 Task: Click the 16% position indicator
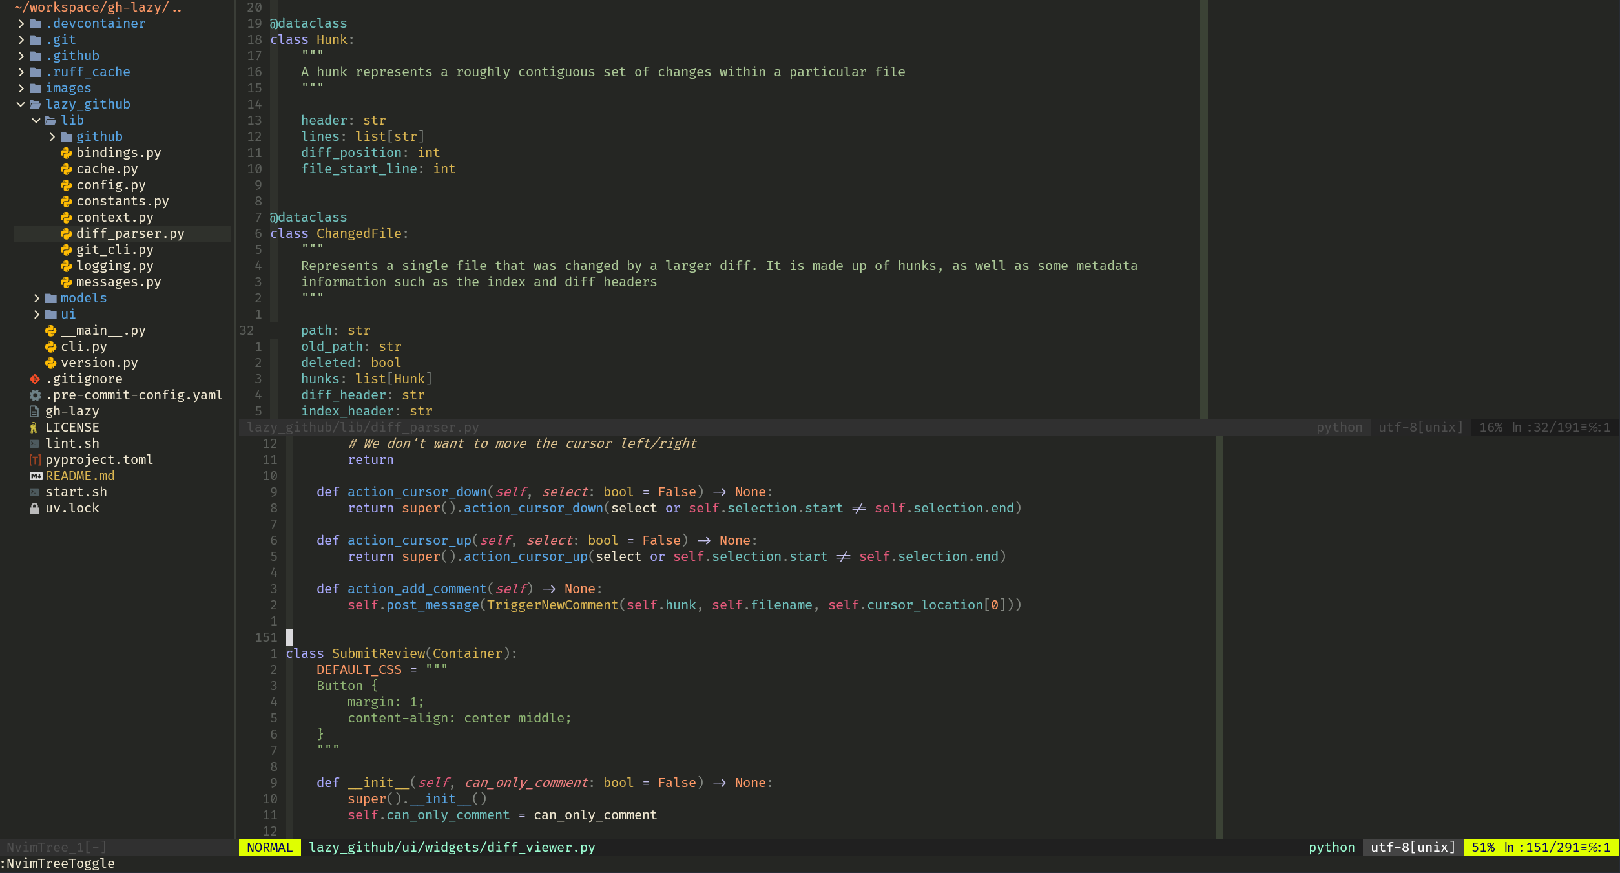(x=1491, y=427)
